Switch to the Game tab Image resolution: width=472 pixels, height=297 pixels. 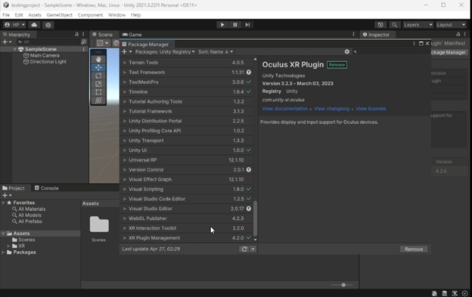point(132,35)
